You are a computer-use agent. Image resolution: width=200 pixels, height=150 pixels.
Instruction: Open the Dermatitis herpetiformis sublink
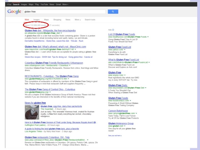[34, 41]
